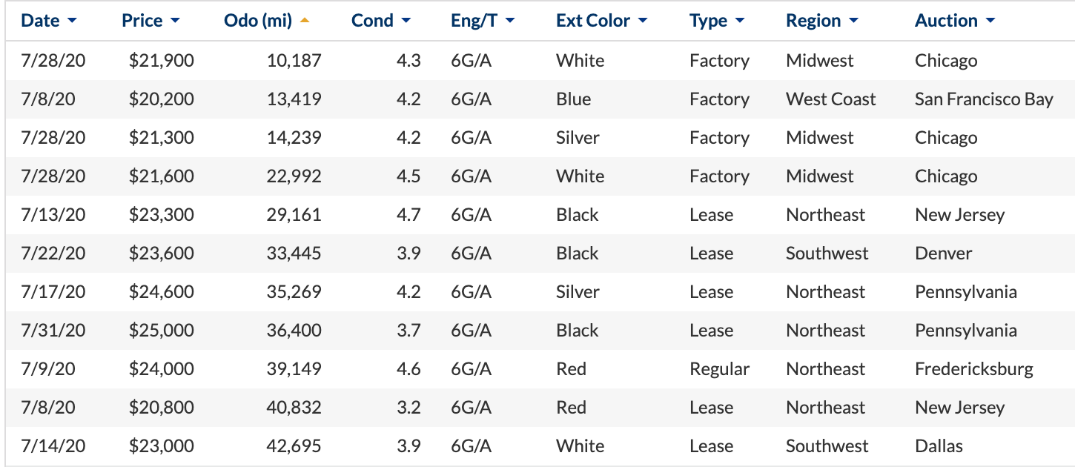Click the Date column sort arrow

[72, 21]
